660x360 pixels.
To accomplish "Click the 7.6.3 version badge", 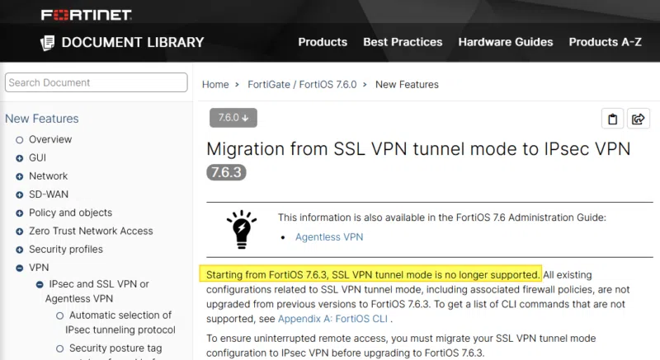I will [x=226, y=172].
